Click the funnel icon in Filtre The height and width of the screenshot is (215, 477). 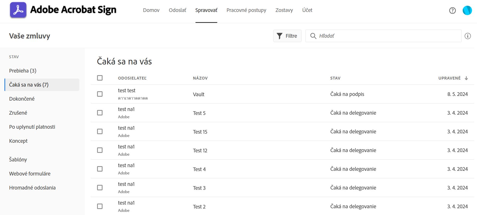click(x=279, y=36)
